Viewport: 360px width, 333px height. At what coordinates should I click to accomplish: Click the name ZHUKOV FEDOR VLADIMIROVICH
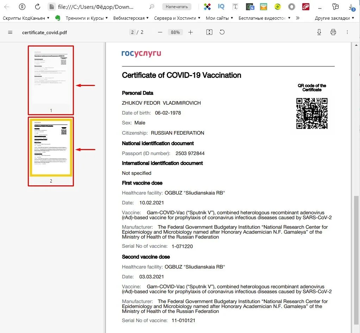point(162,103)
